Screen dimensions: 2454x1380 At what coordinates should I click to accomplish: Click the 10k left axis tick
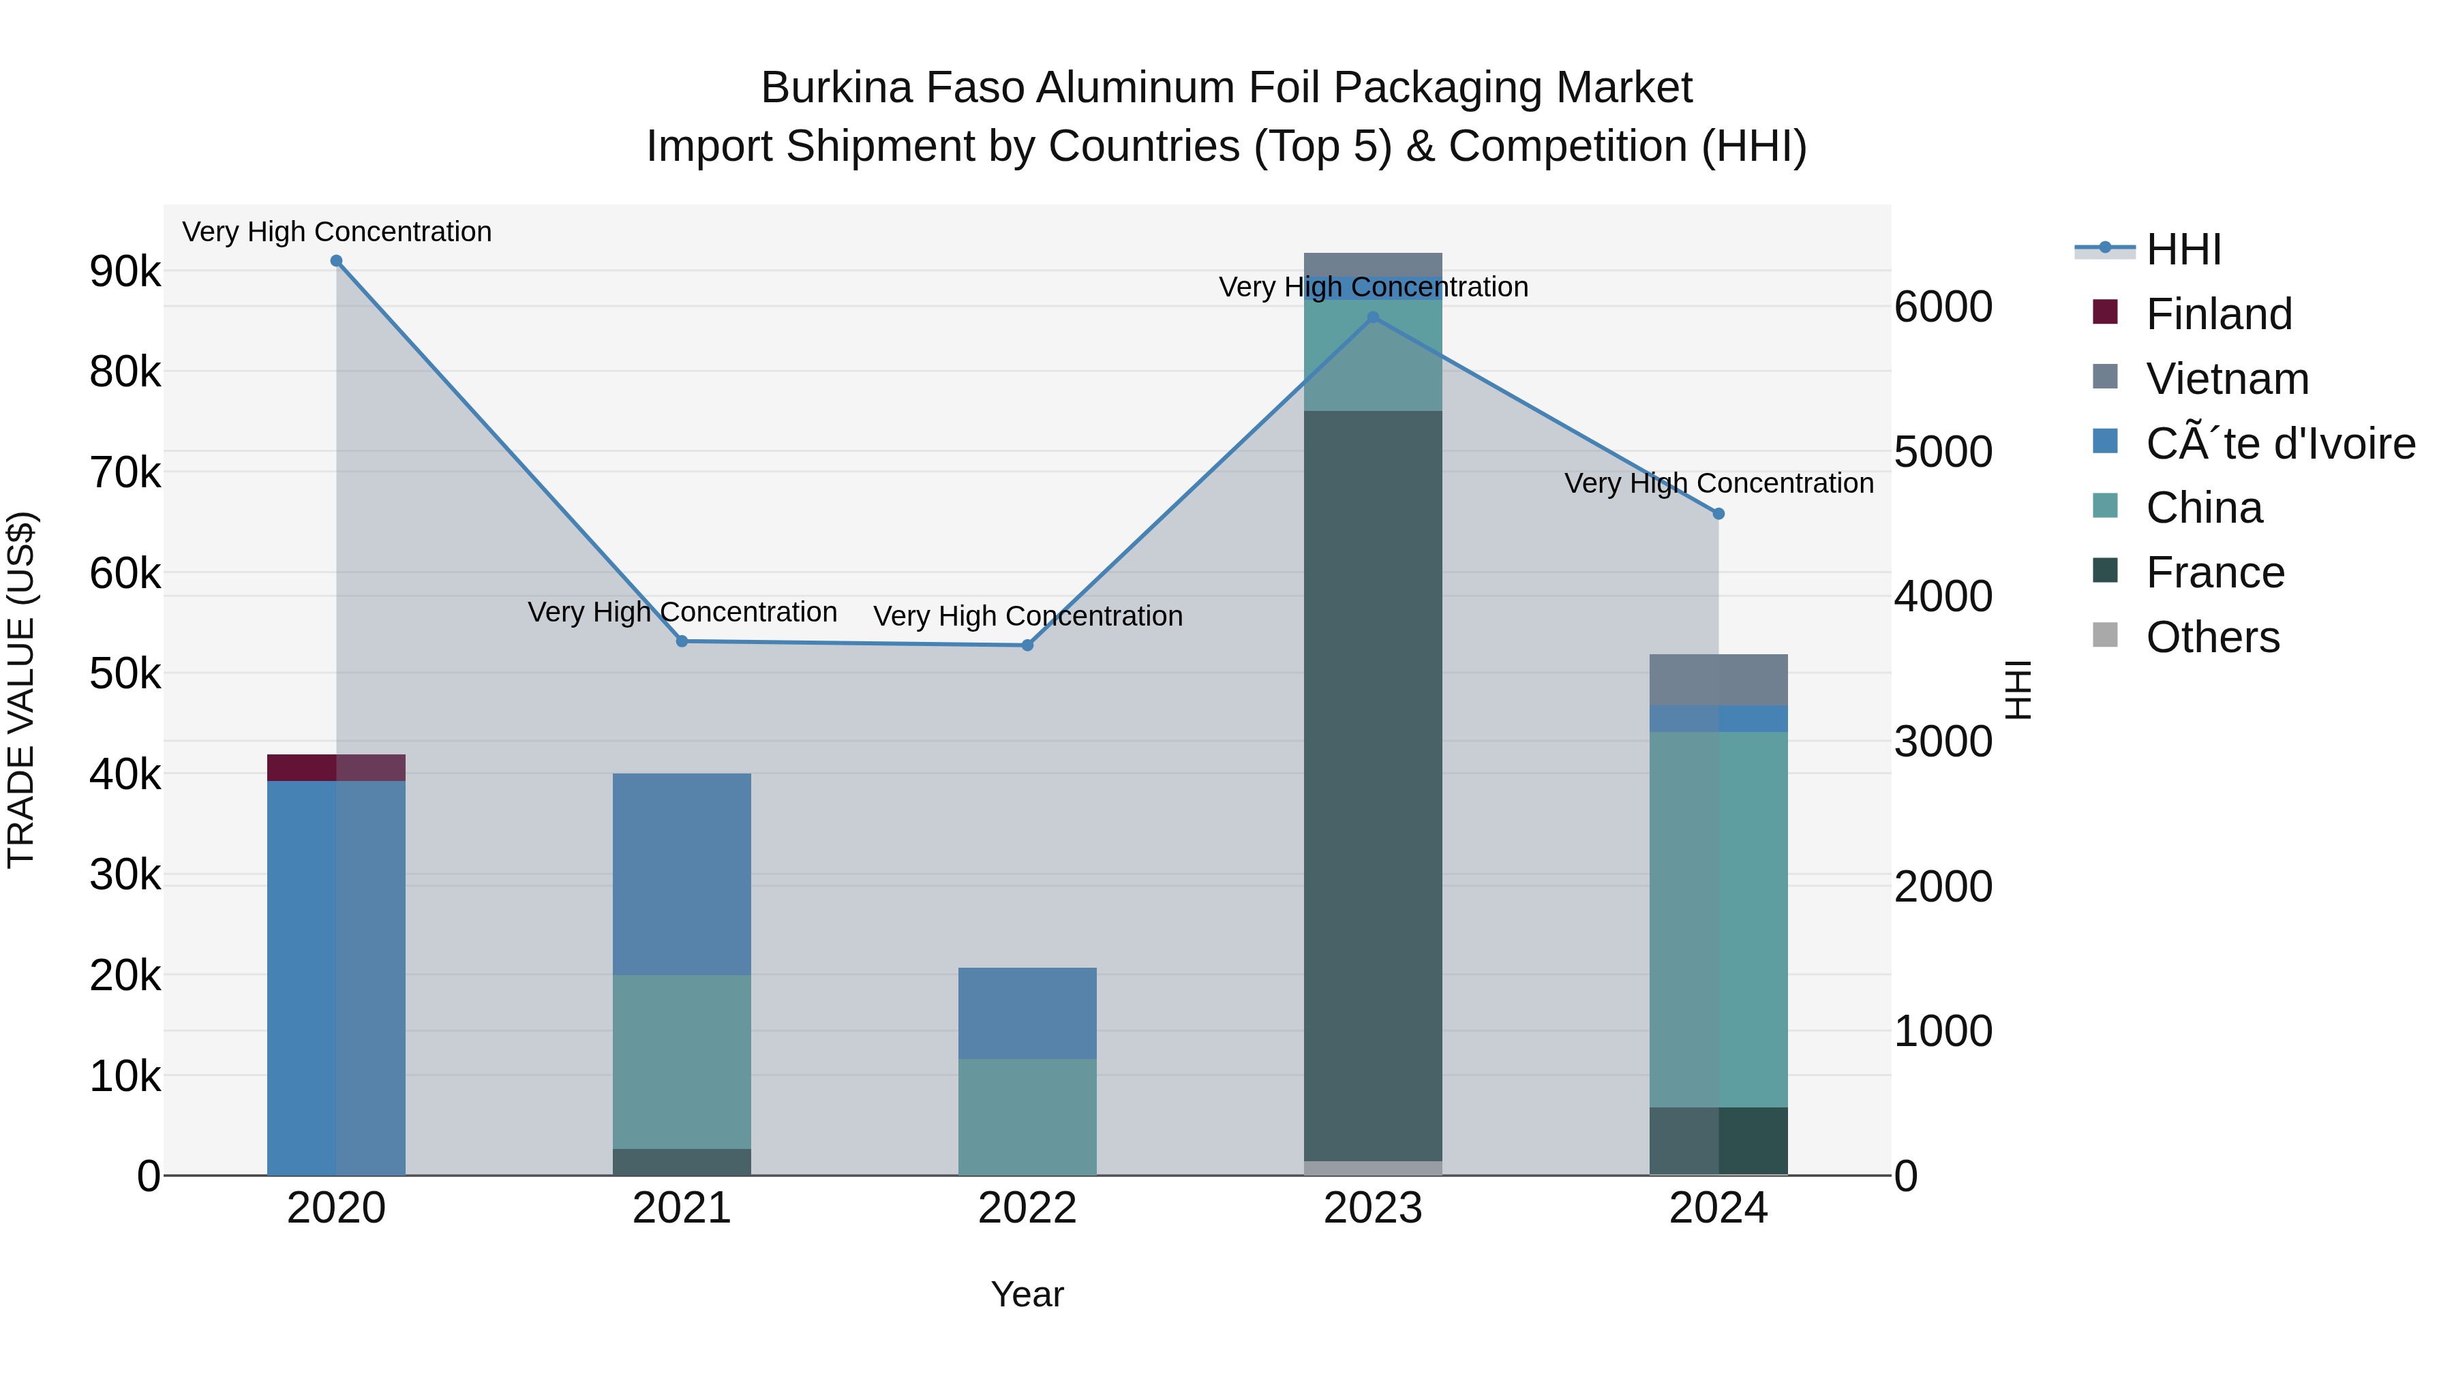click(x=125, y=1076)
